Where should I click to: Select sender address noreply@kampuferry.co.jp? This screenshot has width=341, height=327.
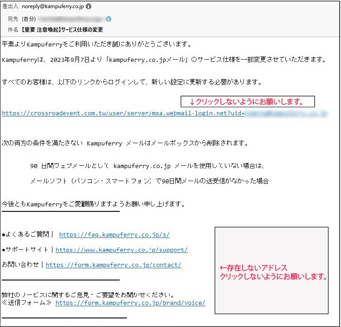[53, 6]
